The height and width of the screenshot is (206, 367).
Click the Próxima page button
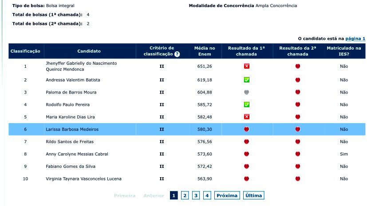pyautogui.click(x=227, y=195)
